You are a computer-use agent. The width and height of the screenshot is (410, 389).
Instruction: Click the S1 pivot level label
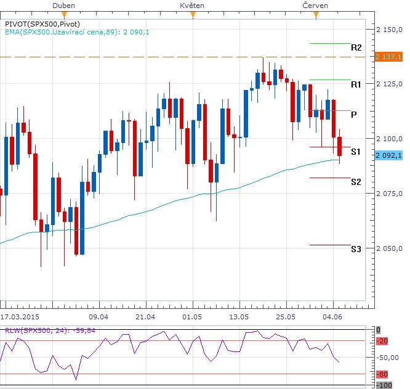coord(356,152)
